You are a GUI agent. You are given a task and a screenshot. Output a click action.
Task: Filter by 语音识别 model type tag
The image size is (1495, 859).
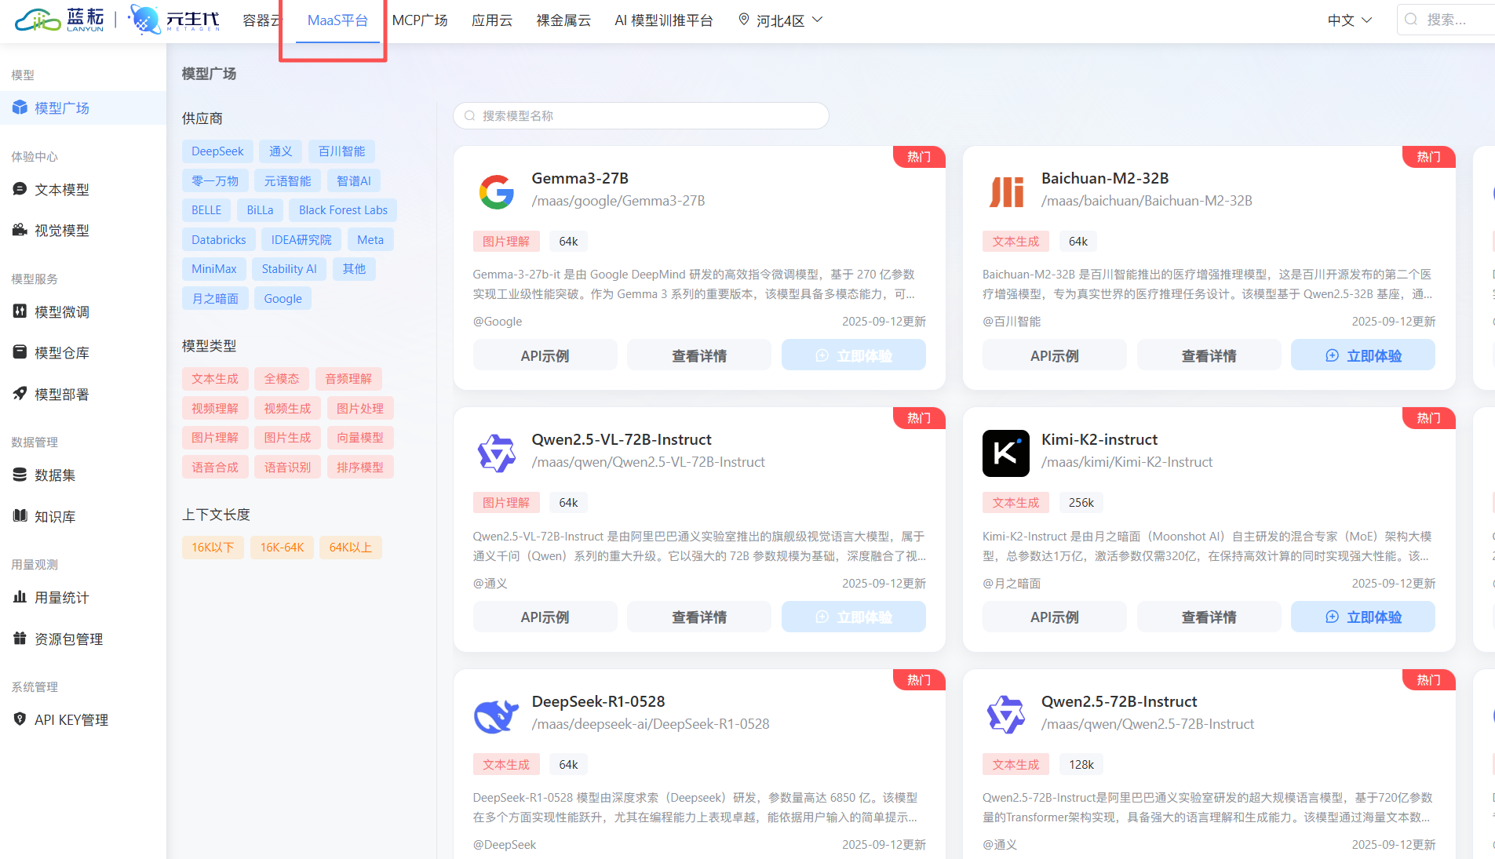coord(287,468)
